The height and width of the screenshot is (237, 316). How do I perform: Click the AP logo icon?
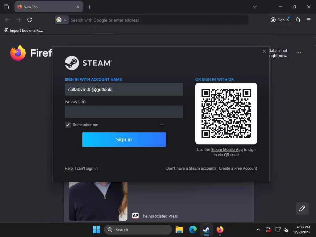(x=135, y=216)
